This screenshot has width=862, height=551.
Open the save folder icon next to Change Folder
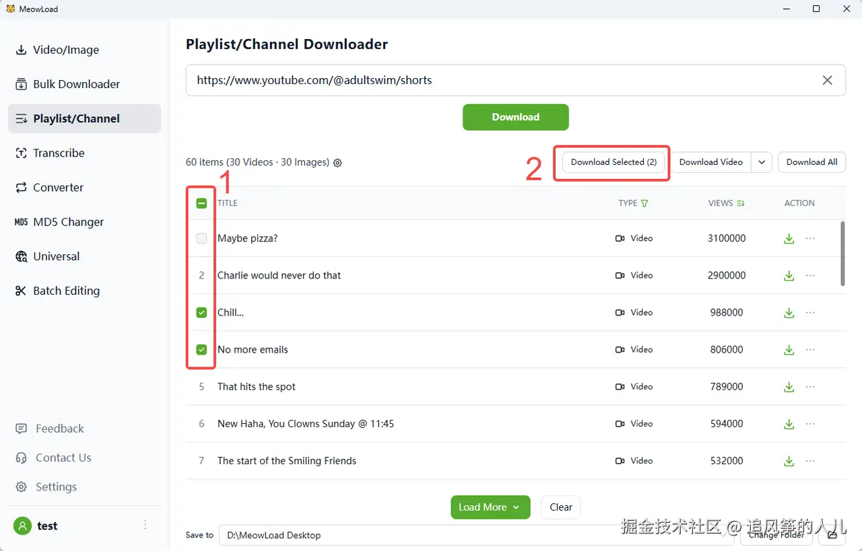click(x=832, y=535)
